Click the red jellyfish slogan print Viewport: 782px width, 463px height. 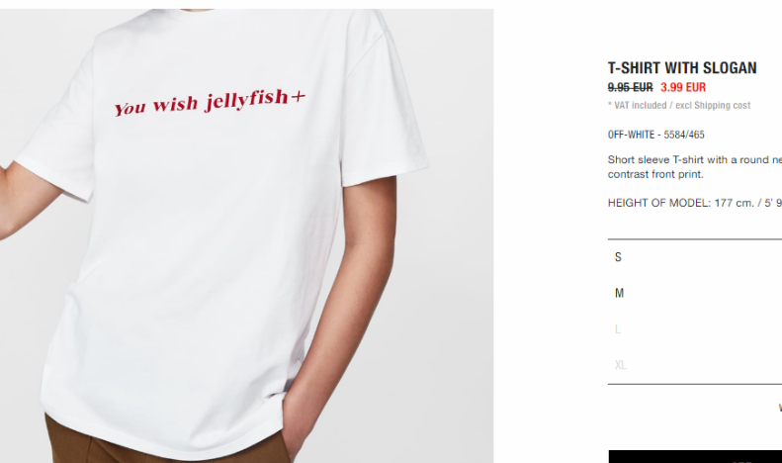[210, 101]
